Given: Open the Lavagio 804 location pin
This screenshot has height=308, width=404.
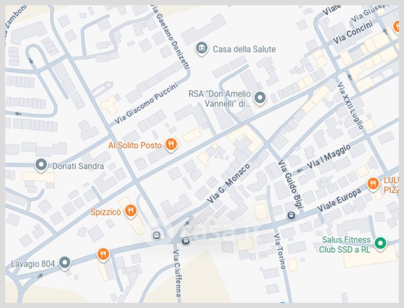Looking at the screenshot, I should point(65,263).
